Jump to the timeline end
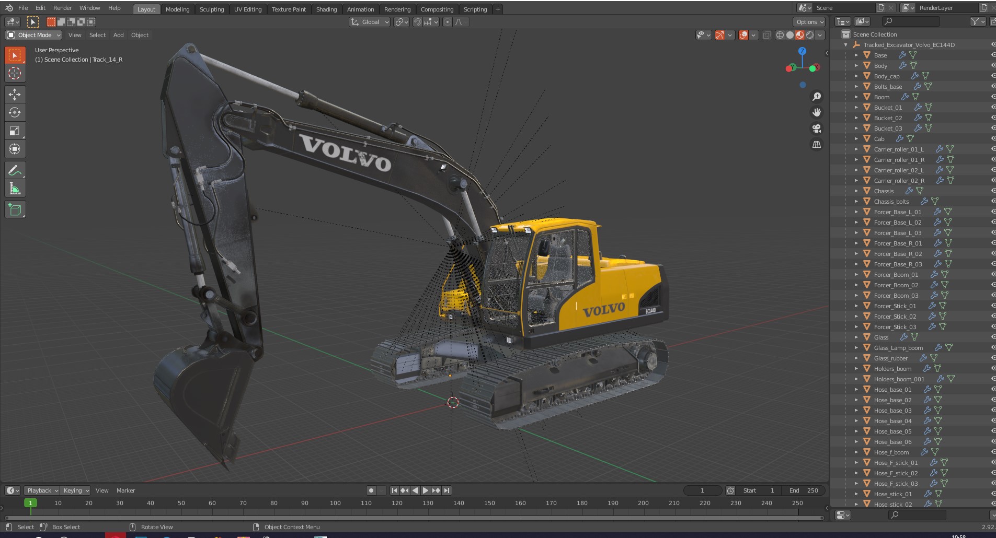 click(447, 490)
